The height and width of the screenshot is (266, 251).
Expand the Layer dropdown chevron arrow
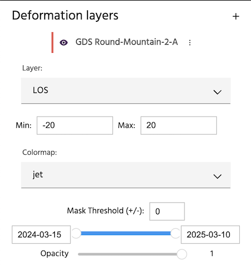(x=217, y=92)
